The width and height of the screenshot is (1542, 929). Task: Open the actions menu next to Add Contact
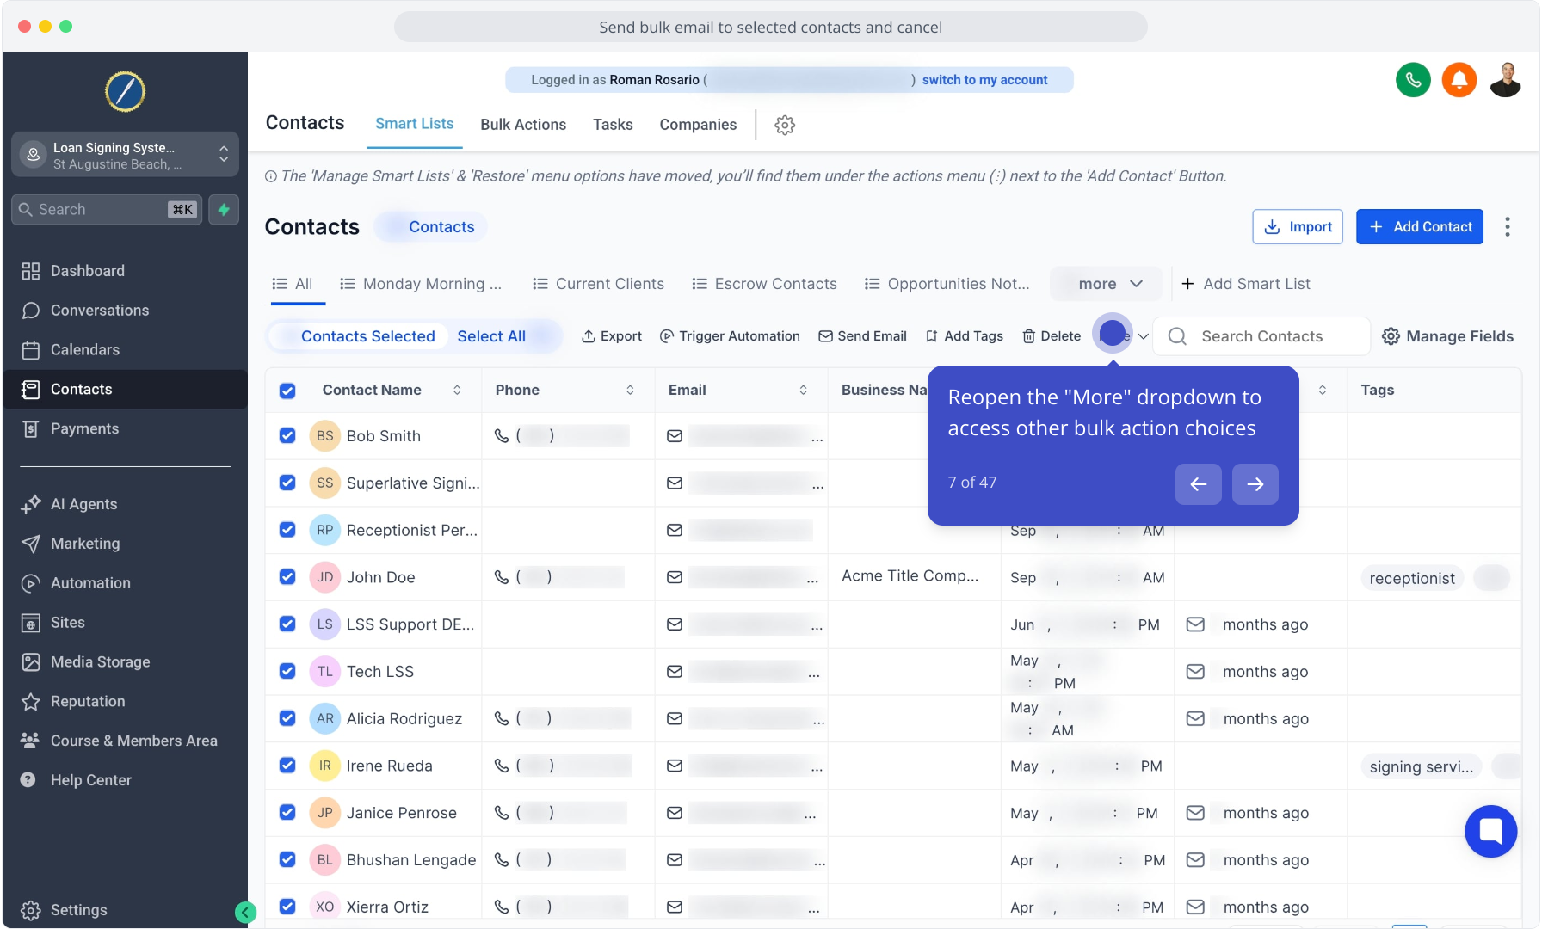click(x=1508, y=227)
